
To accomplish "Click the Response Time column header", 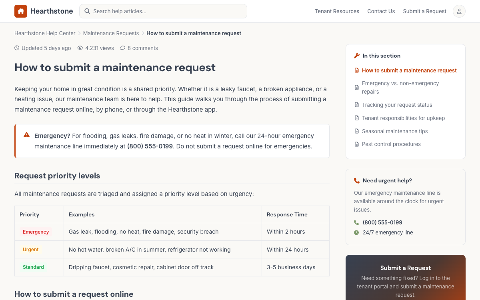I will click(x=296, y=214).
